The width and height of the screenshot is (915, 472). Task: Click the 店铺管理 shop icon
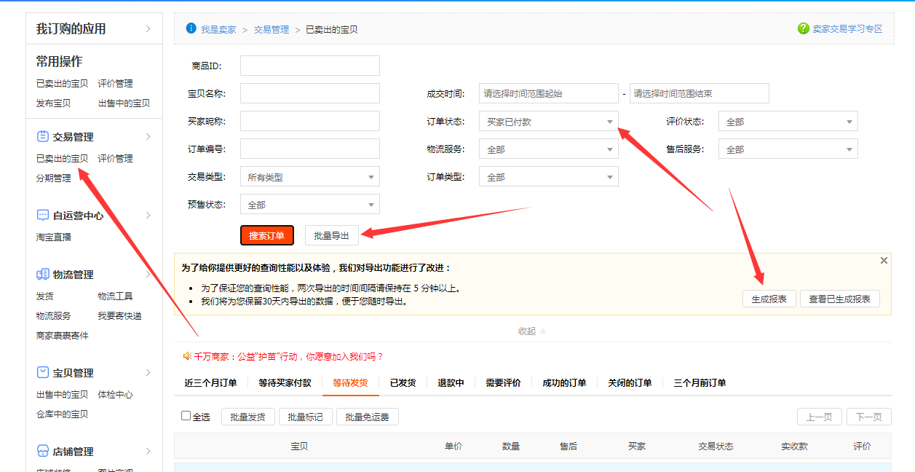point(43,452)
